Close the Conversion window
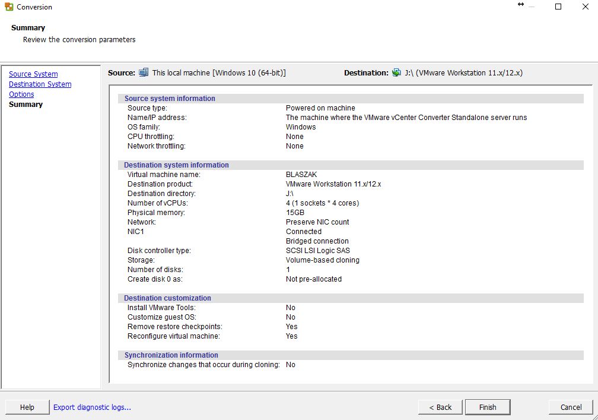 pos(586,7)
